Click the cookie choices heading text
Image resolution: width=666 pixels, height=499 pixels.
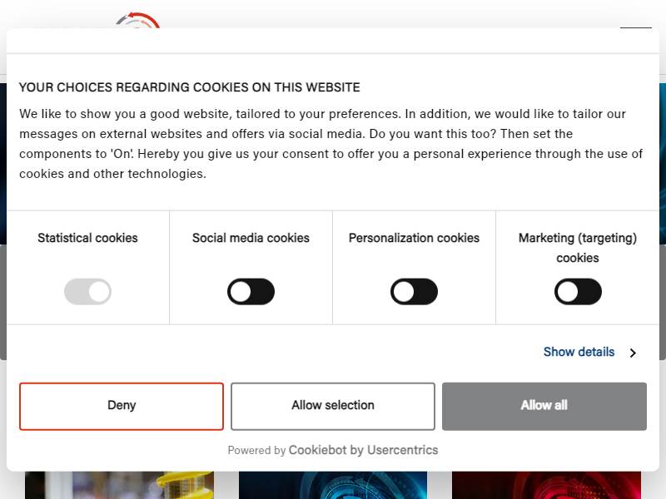190,87
